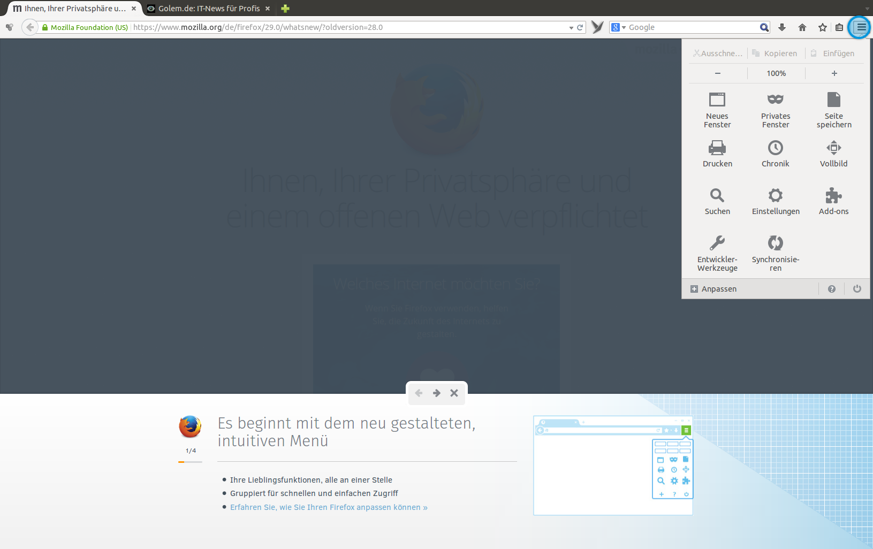The height and width of the screenshot is (549, 873).
Task: Click the text 'Gruppiert für schnellen und einfachen Zugriff'
Action: (x=314, y=493)
